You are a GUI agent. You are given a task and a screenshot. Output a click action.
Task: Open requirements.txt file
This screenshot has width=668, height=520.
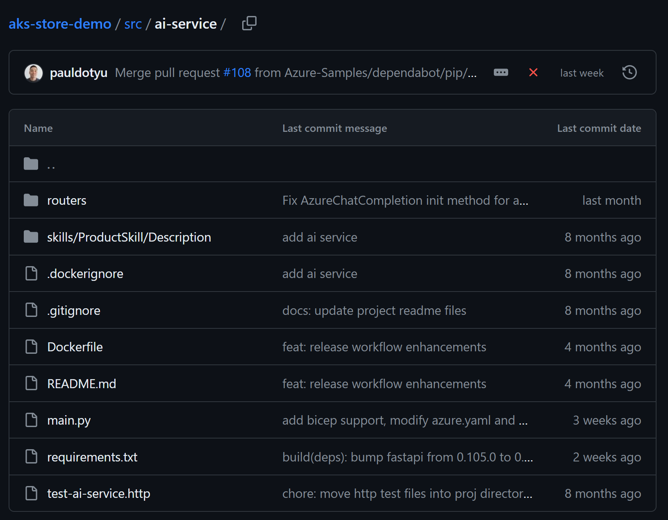92,457
